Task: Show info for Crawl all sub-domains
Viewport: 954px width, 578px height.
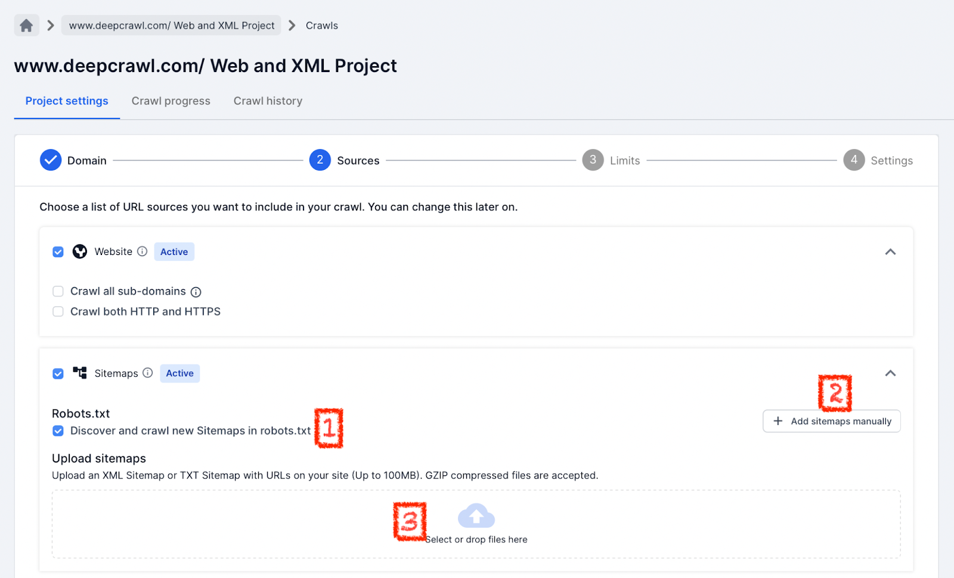Action: pos(196,292)
